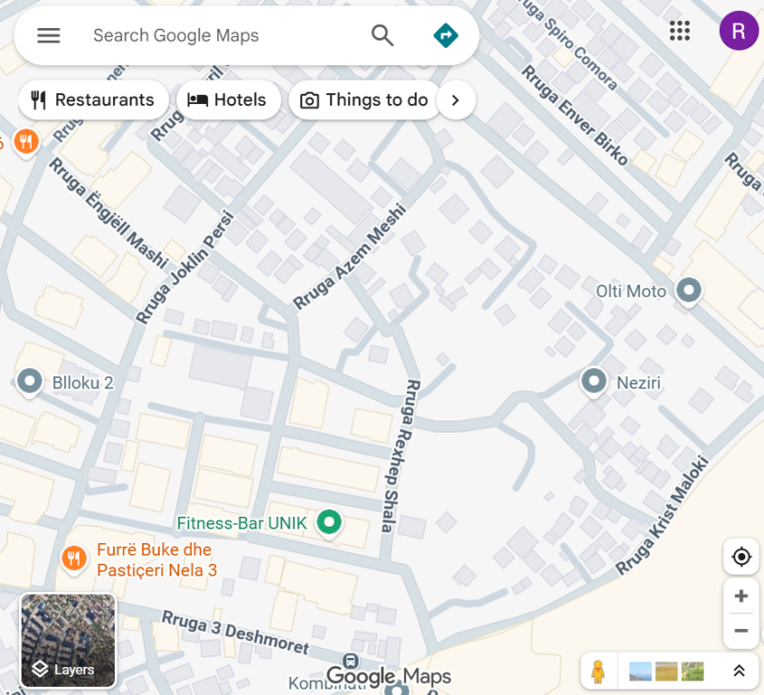Image resolution: width=764 pixels, height=695 pixels.
Task: Switch to satellite via Layers thumbnail
Action: click(68, 641)
